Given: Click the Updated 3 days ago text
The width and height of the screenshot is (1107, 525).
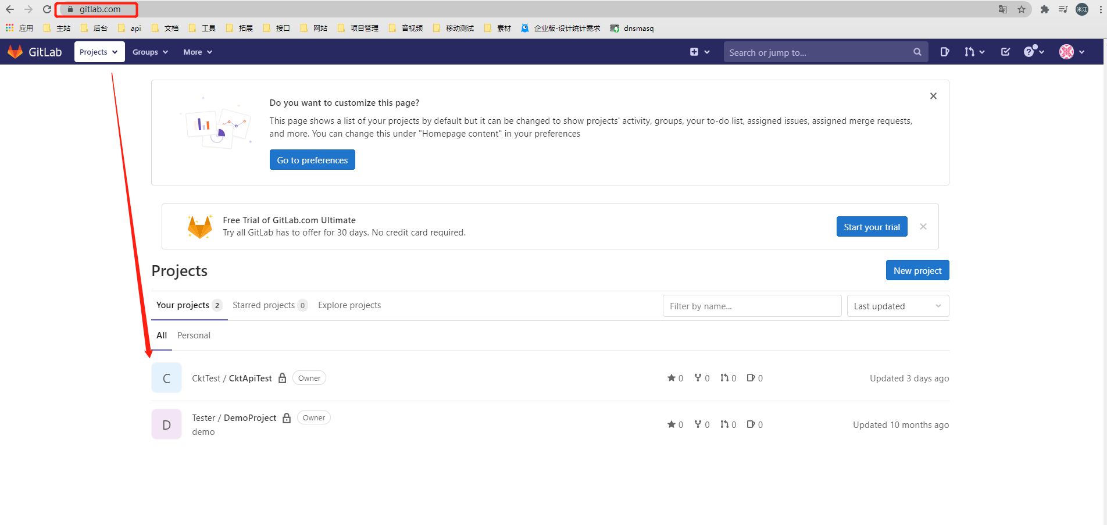Looking at the screenshot, I should [x=909, y=378].
